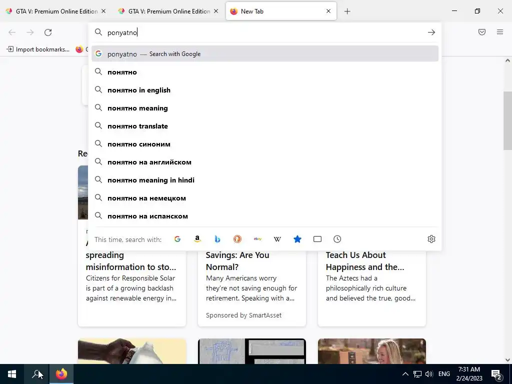Image resolution: width=512 pixels, height=384 pixels.
Task: Choose 'ponyatno — Search with Google' result
Action: tap(265, 54)
